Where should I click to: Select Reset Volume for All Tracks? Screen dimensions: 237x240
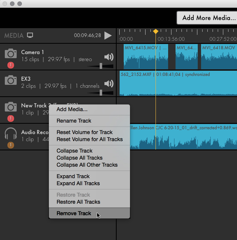pos(89,139)
